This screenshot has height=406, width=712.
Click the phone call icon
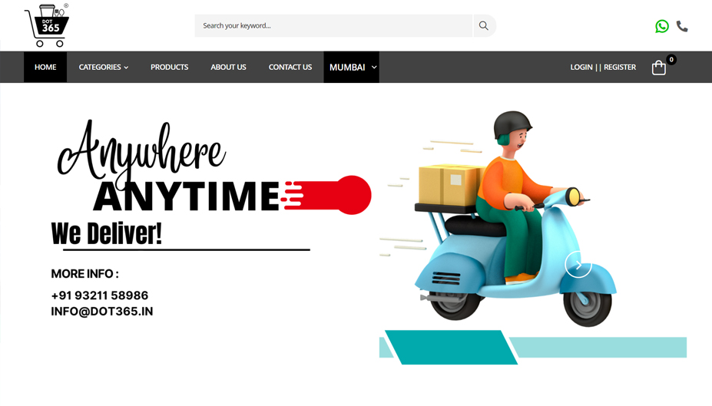(682, 26)
